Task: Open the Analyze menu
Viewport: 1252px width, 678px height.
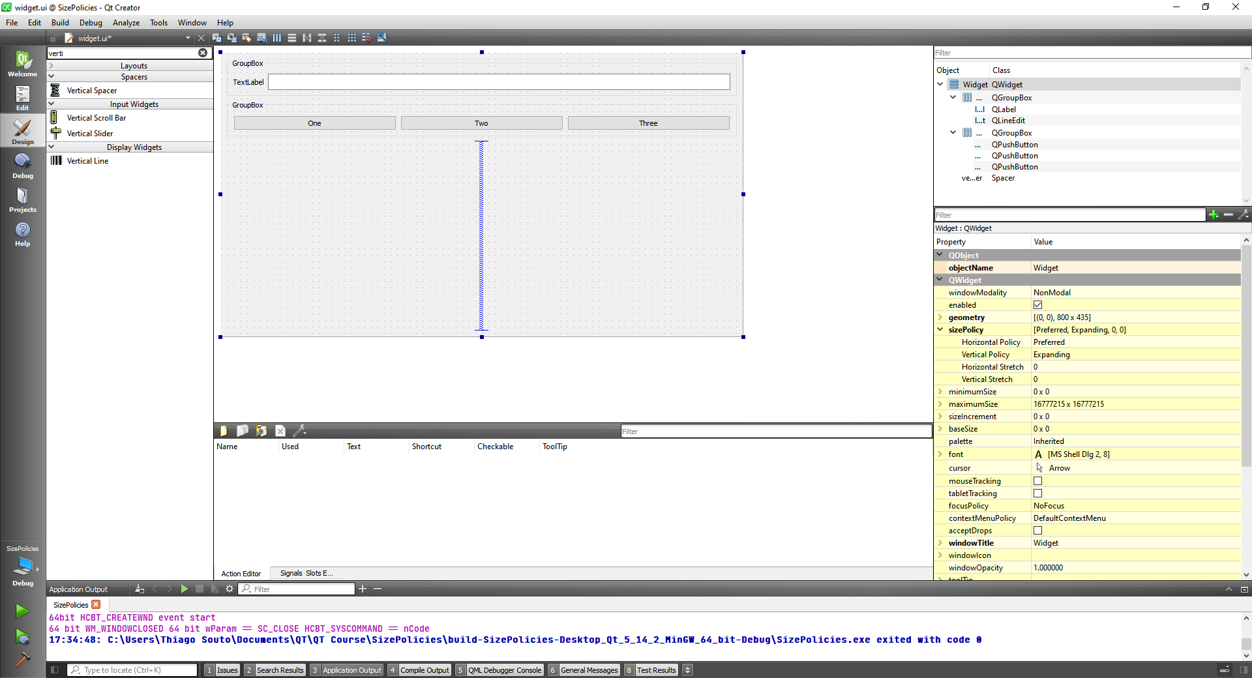Action: click(126, 22)
